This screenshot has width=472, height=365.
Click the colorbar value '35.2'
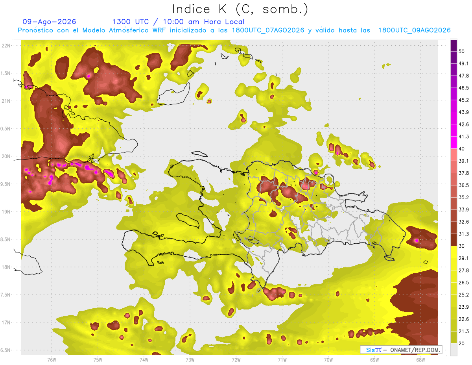click(464, 197)
